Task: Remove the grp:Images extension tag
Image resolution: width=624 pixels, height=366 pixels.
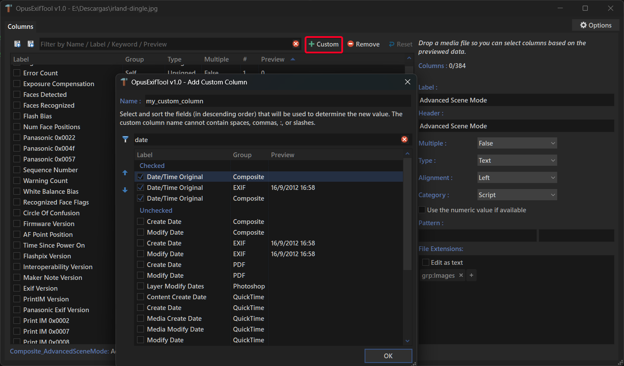Action: click(461, 275)
